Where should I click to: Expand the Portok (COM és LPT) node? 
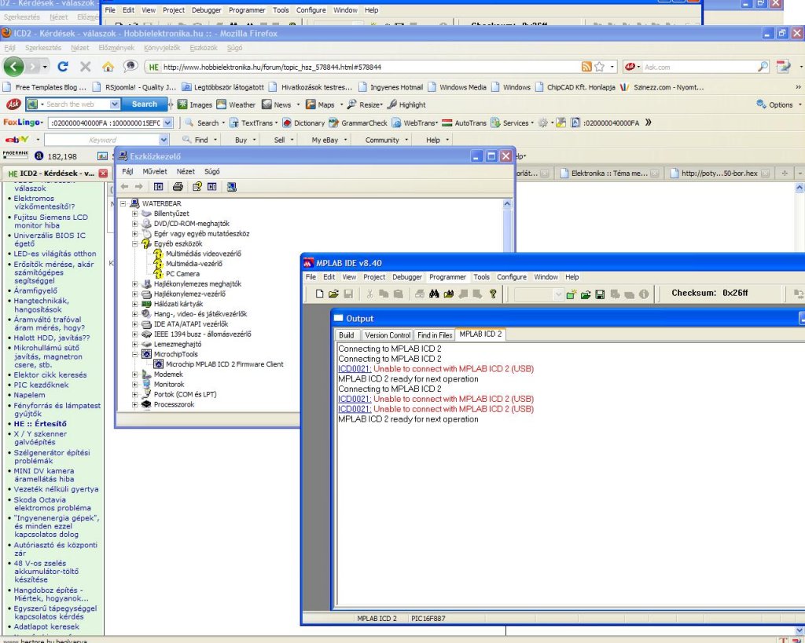coord(134,394)
